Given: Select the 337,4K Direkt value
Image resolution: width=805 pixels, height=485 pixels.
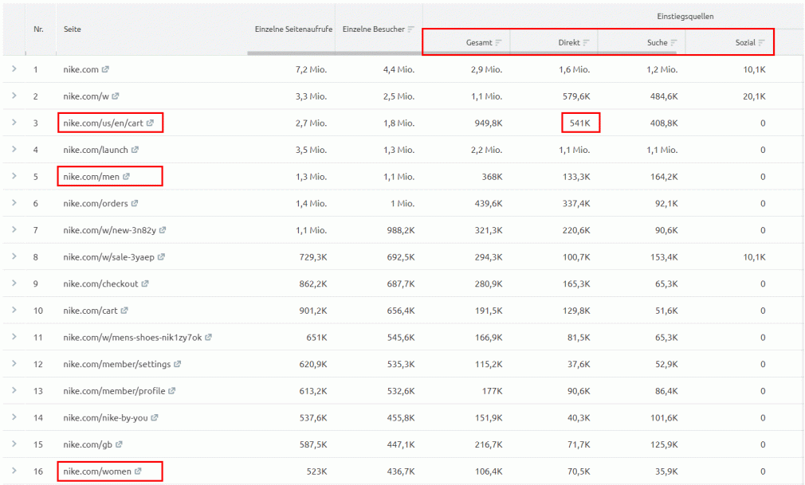Looking at the screenshot, I should click(x=576, y=204).
